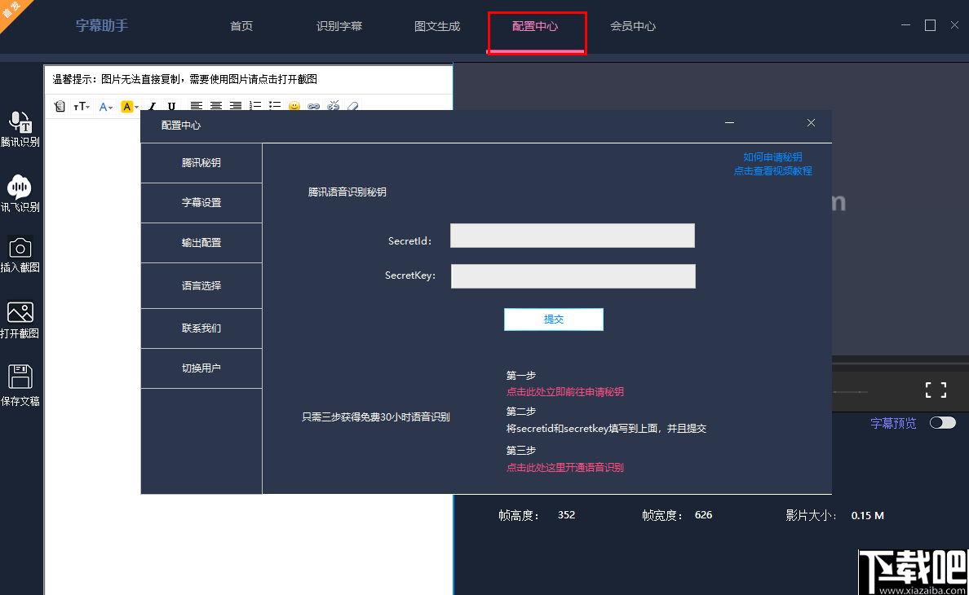Click the SecretId input field
969x595 pixels.
pyautogui.click(x=573, y=236)
